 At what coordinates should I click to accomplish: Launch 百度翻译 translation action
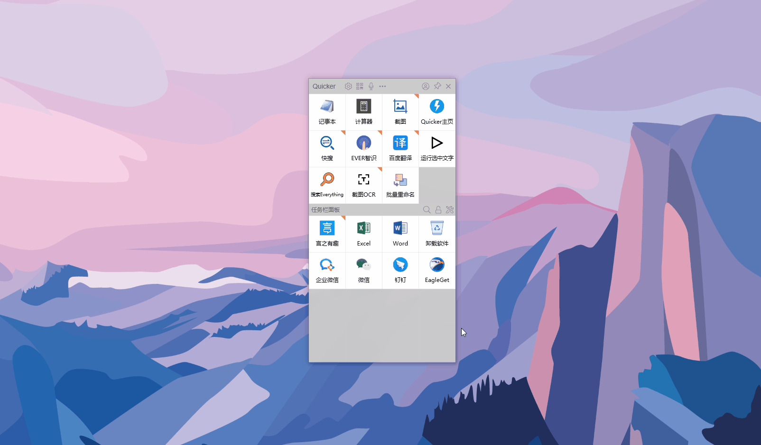[x=400, y=149]
